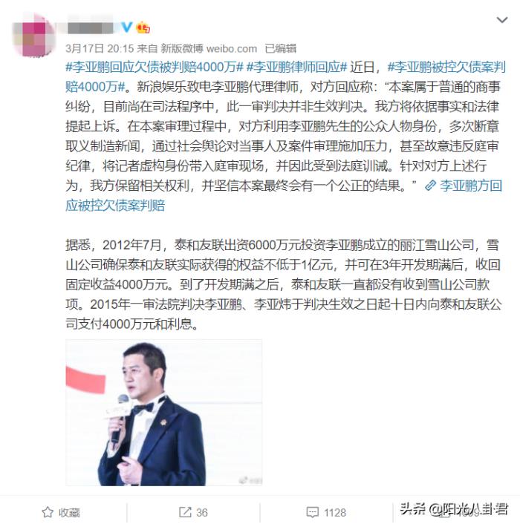The height and width of the screenshot is (527, 520).
Task: Open the 李亚鹏方回应被控欠债案判赔 article link
Action: tap(284, 195)
